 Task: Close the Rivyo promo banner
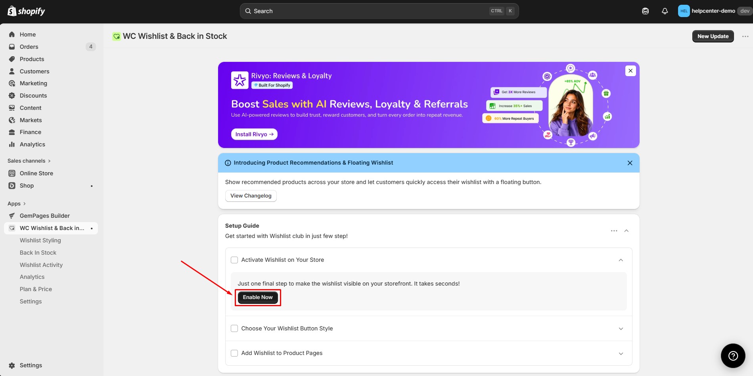630,71
